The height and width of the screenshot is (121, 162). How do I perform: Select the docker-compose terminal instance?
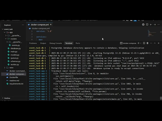point(128,43)
